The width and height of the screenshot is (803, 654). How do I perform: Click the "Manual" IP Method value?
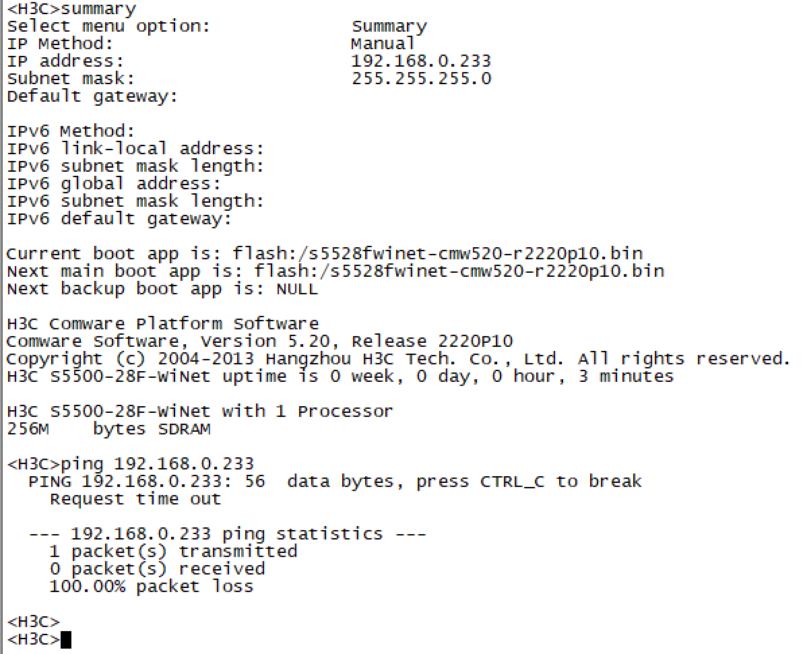click(x=383, y=44)
